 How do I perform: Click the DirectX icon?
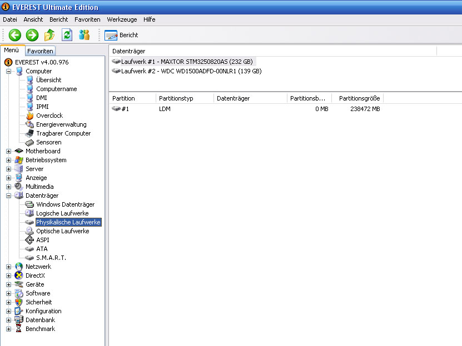19,275
